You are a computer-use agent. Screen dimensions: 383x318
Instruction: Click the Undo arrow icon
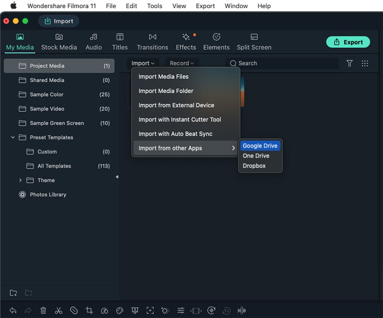pos(13,310)
